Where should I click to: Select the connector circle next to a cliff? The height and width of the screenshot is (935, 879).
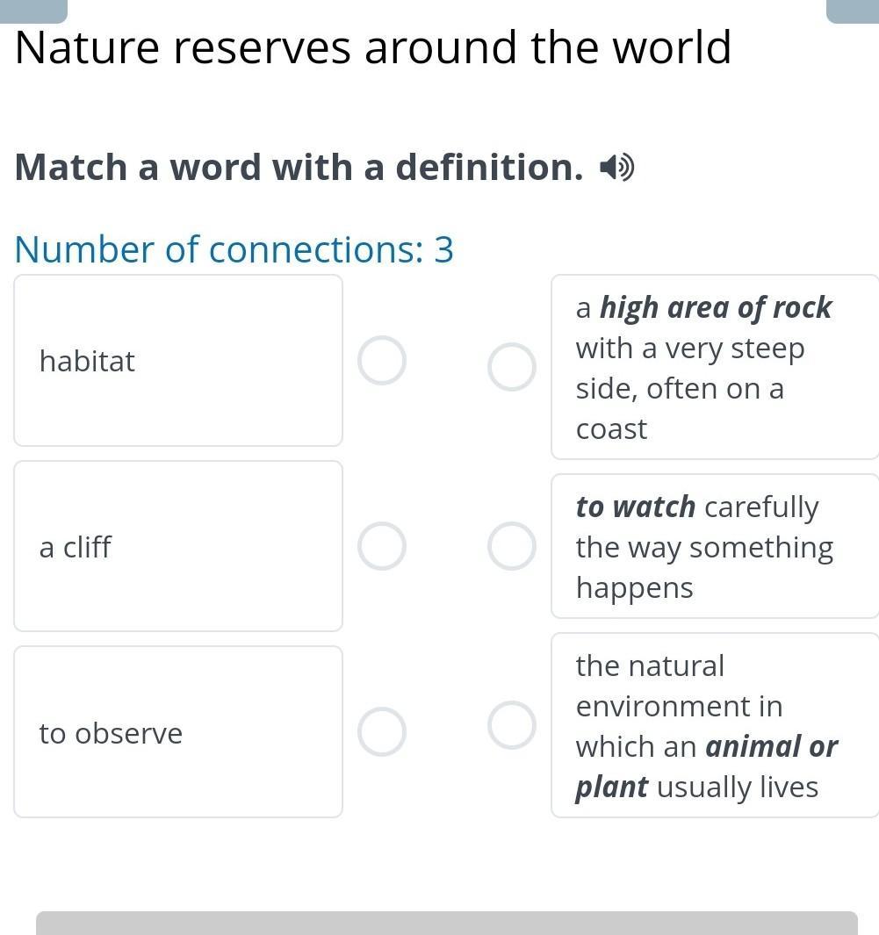coord(382,546)
